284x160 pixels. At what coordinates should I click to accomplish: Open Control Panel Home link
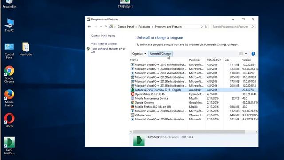coord(103,36)
